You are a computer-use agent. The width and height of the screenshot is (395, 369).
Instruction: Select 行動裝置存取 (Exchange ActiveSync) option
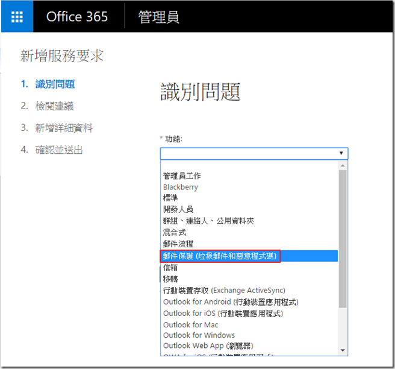click(224, 290)
